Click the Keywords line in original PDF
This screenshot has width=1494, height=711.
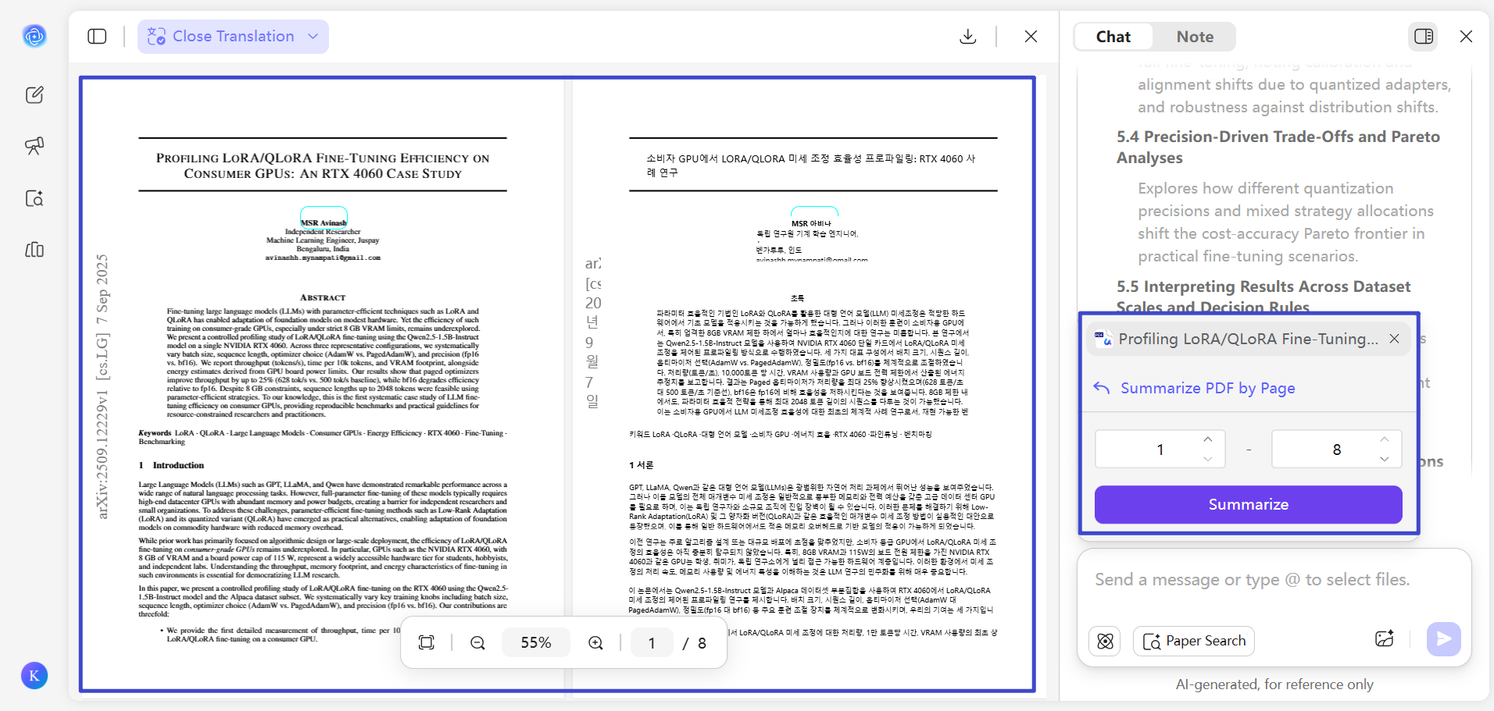click(322, 437)
